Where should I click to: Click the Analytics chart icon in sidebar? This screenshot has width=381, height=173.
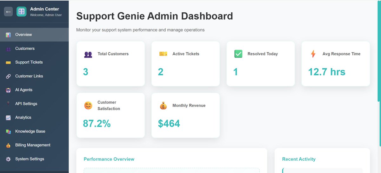click(x=8, y=118)
